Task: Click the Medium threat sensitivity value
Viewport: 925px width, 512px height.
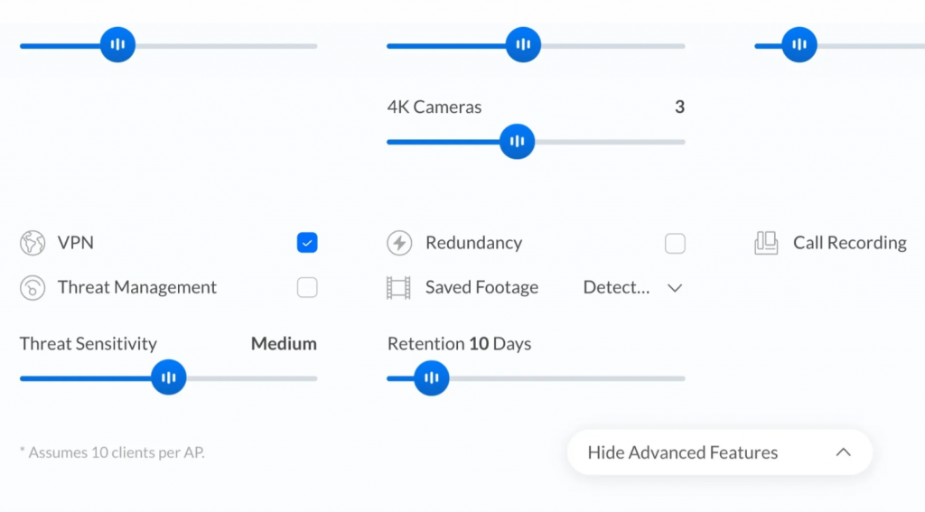Action: point(284,344)
